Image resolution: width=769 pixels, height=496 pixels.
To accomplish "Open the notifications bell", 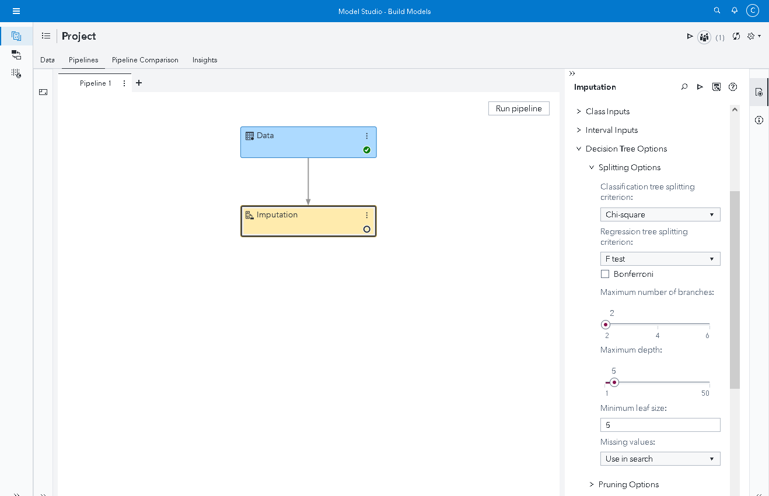I will coord(735,10).
